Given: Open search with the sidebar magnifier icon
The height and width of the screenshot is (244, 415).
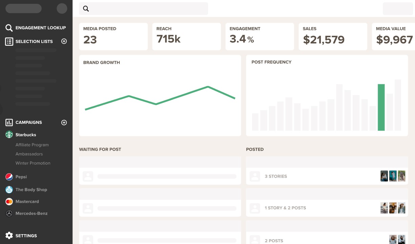Looking at the screenshot, I should [x=8, y=28].
